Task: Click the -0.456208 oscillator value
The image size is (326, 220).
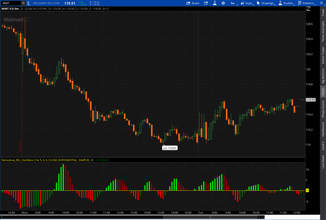Action: pos(101,160)
